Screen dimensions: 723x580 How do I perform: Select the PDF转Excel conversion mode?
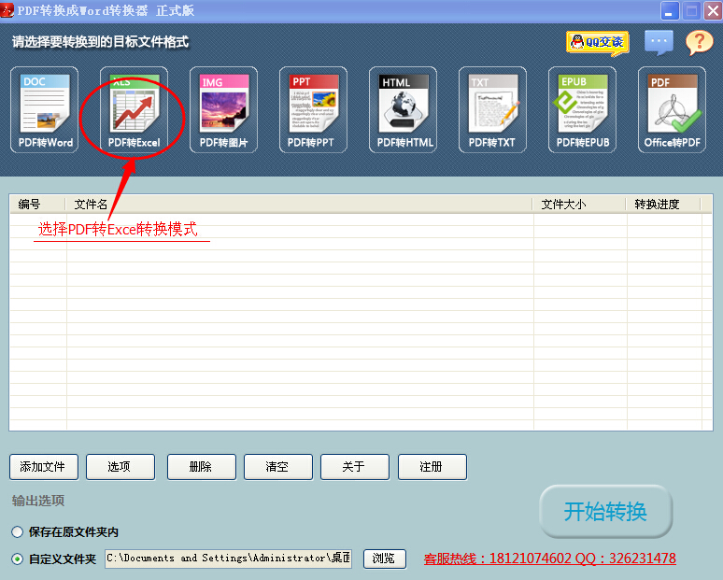point(135,109)
